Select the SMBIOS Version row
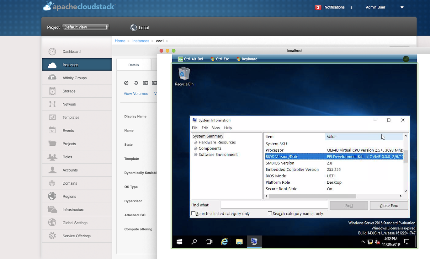This screenshot has width=430, height=259. click(x=334, y=163)
